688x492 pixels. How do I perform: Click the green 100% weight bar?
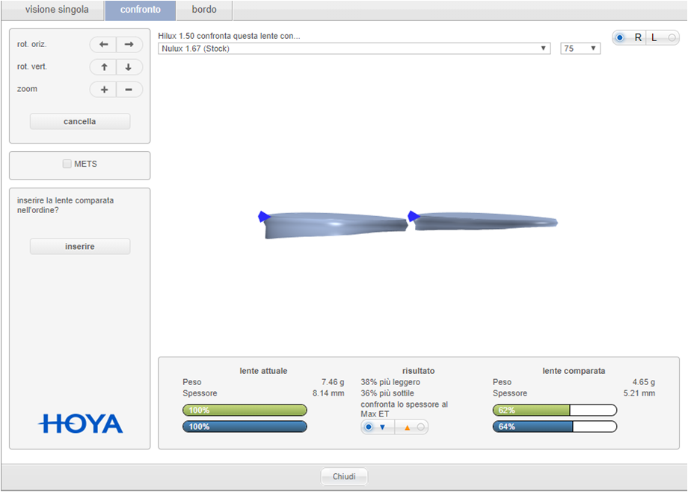coord(245,410)
